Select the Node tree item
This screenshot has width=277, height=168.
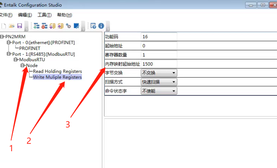click(x=32, y=65)
